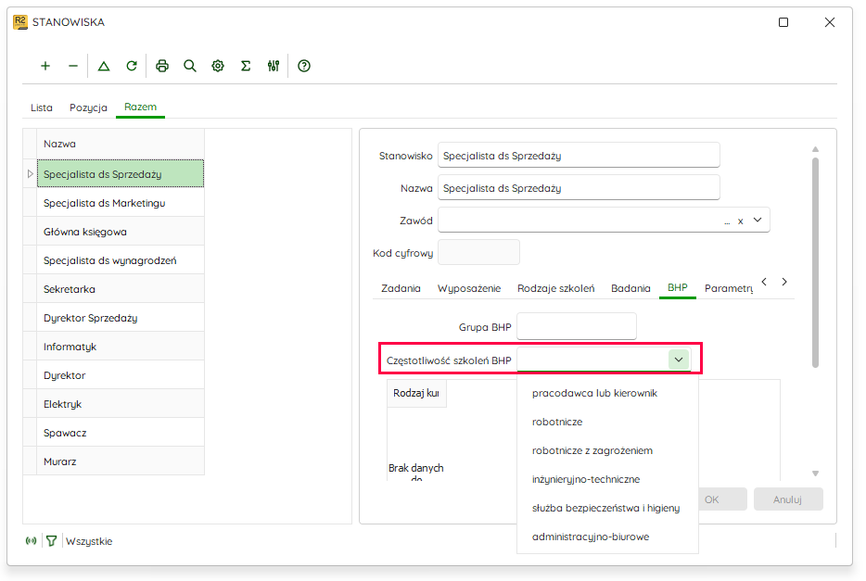
Task: Click the broadcast signal icon in the status bar
Action: click(x=31, y=541)
